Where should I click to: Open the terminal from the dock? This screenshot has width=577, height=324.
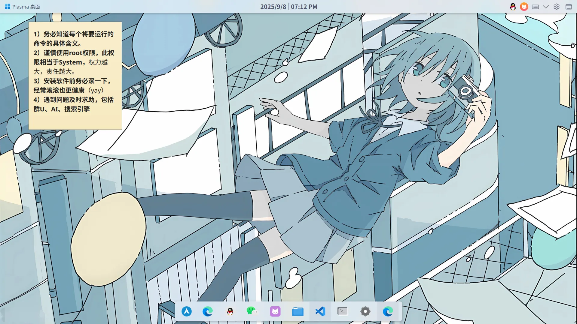[x=343, y=311]
